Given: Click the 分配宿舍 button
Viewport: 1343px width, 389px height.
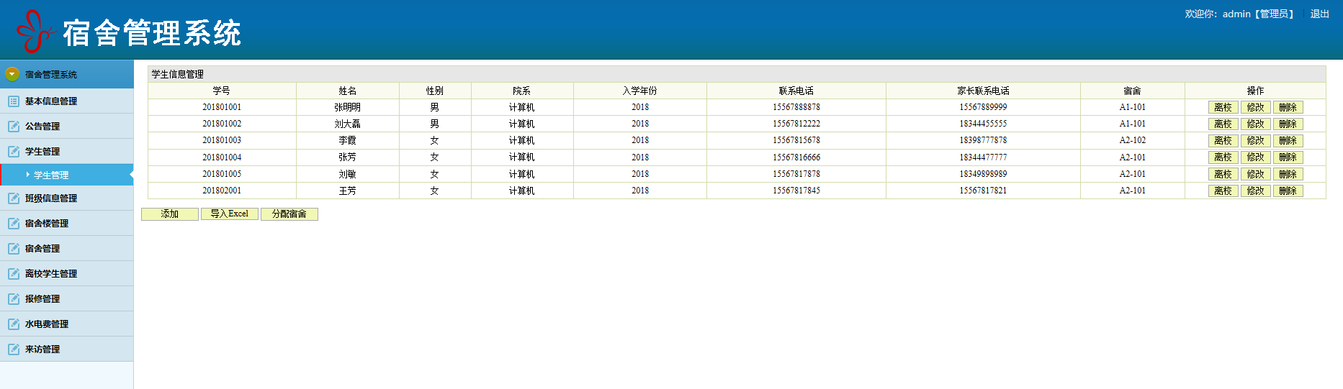Looking at the screenshot, I should point(289,214).
